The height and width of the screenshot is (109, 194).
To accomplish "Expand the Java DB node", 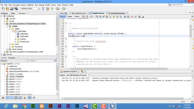I will [5, 18].
